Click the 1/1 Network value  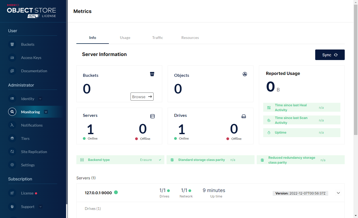184,190
